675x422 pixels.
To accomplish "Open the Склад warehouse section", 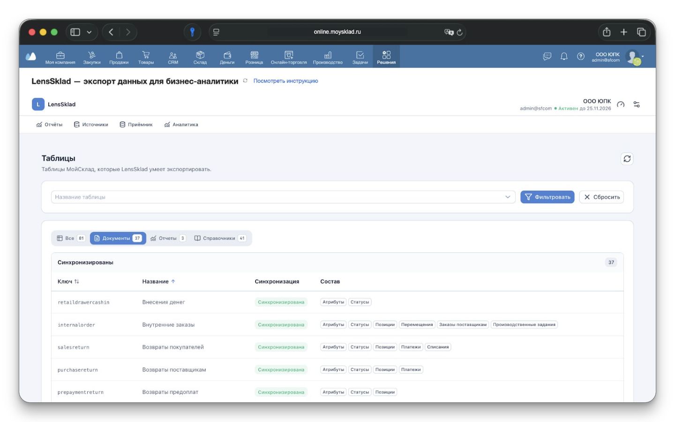I will pos(200,57).
